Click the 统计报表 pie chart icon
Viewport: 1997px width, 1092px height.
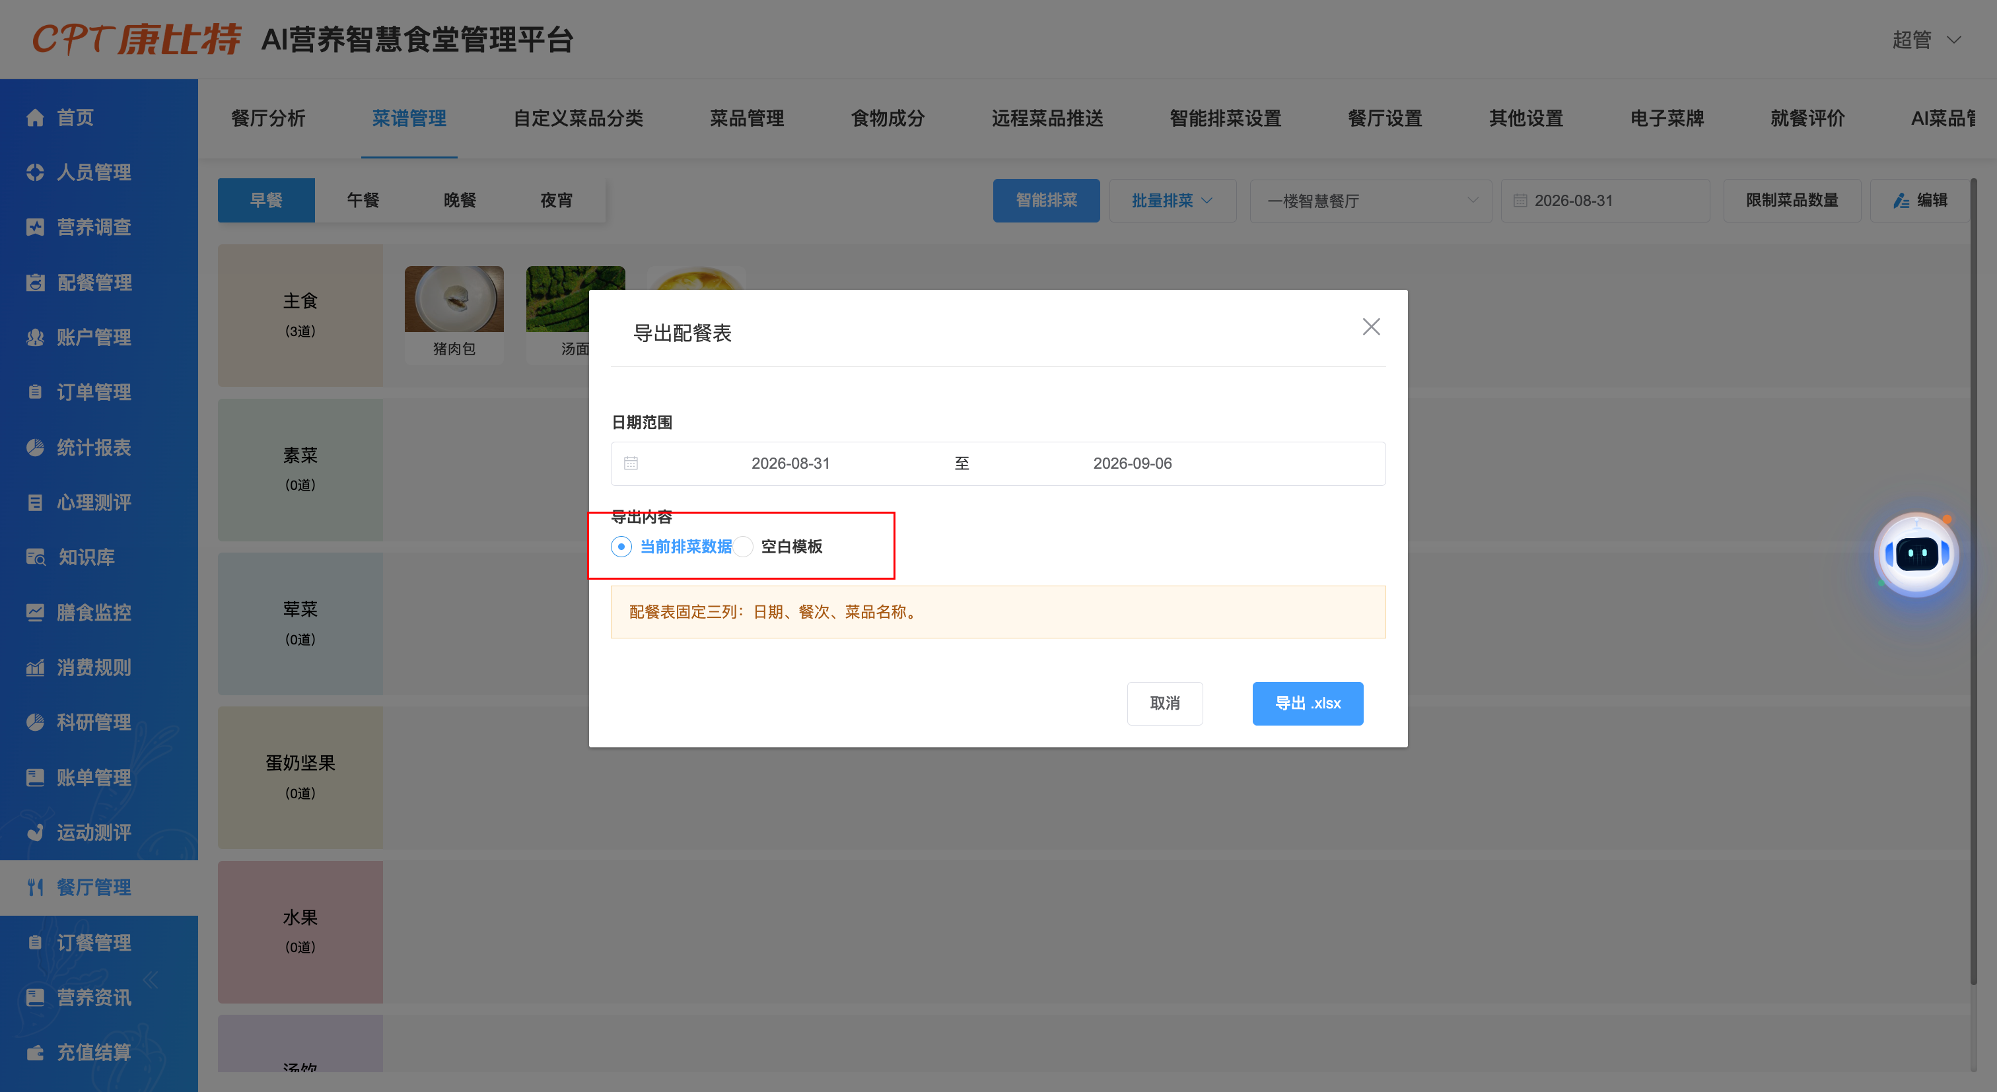point(35,447)
